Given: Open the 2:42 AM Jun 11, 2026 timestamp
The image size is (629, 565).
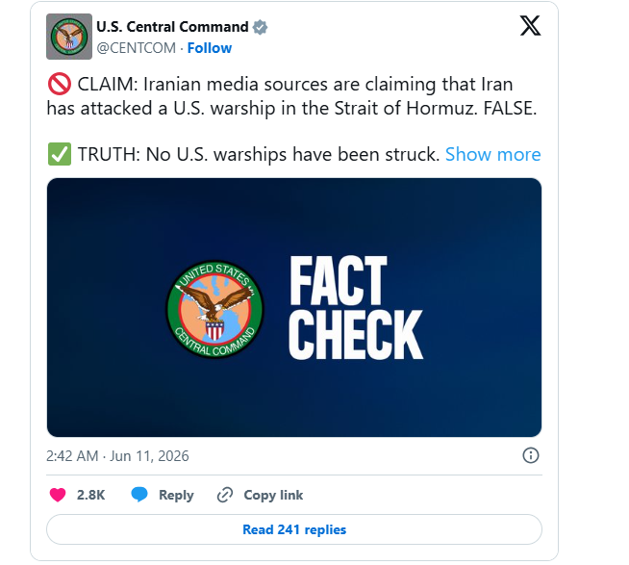Looking at the screenshot, I should point(117,456).
